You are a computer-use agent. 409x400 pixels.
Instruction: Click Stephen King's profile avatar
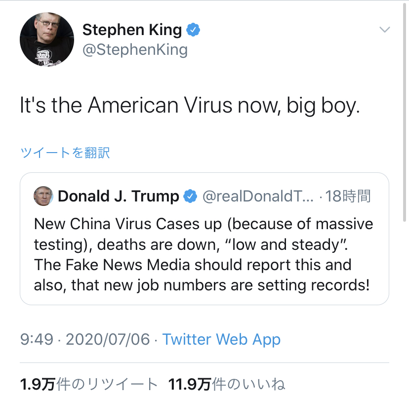coord(43,43)
